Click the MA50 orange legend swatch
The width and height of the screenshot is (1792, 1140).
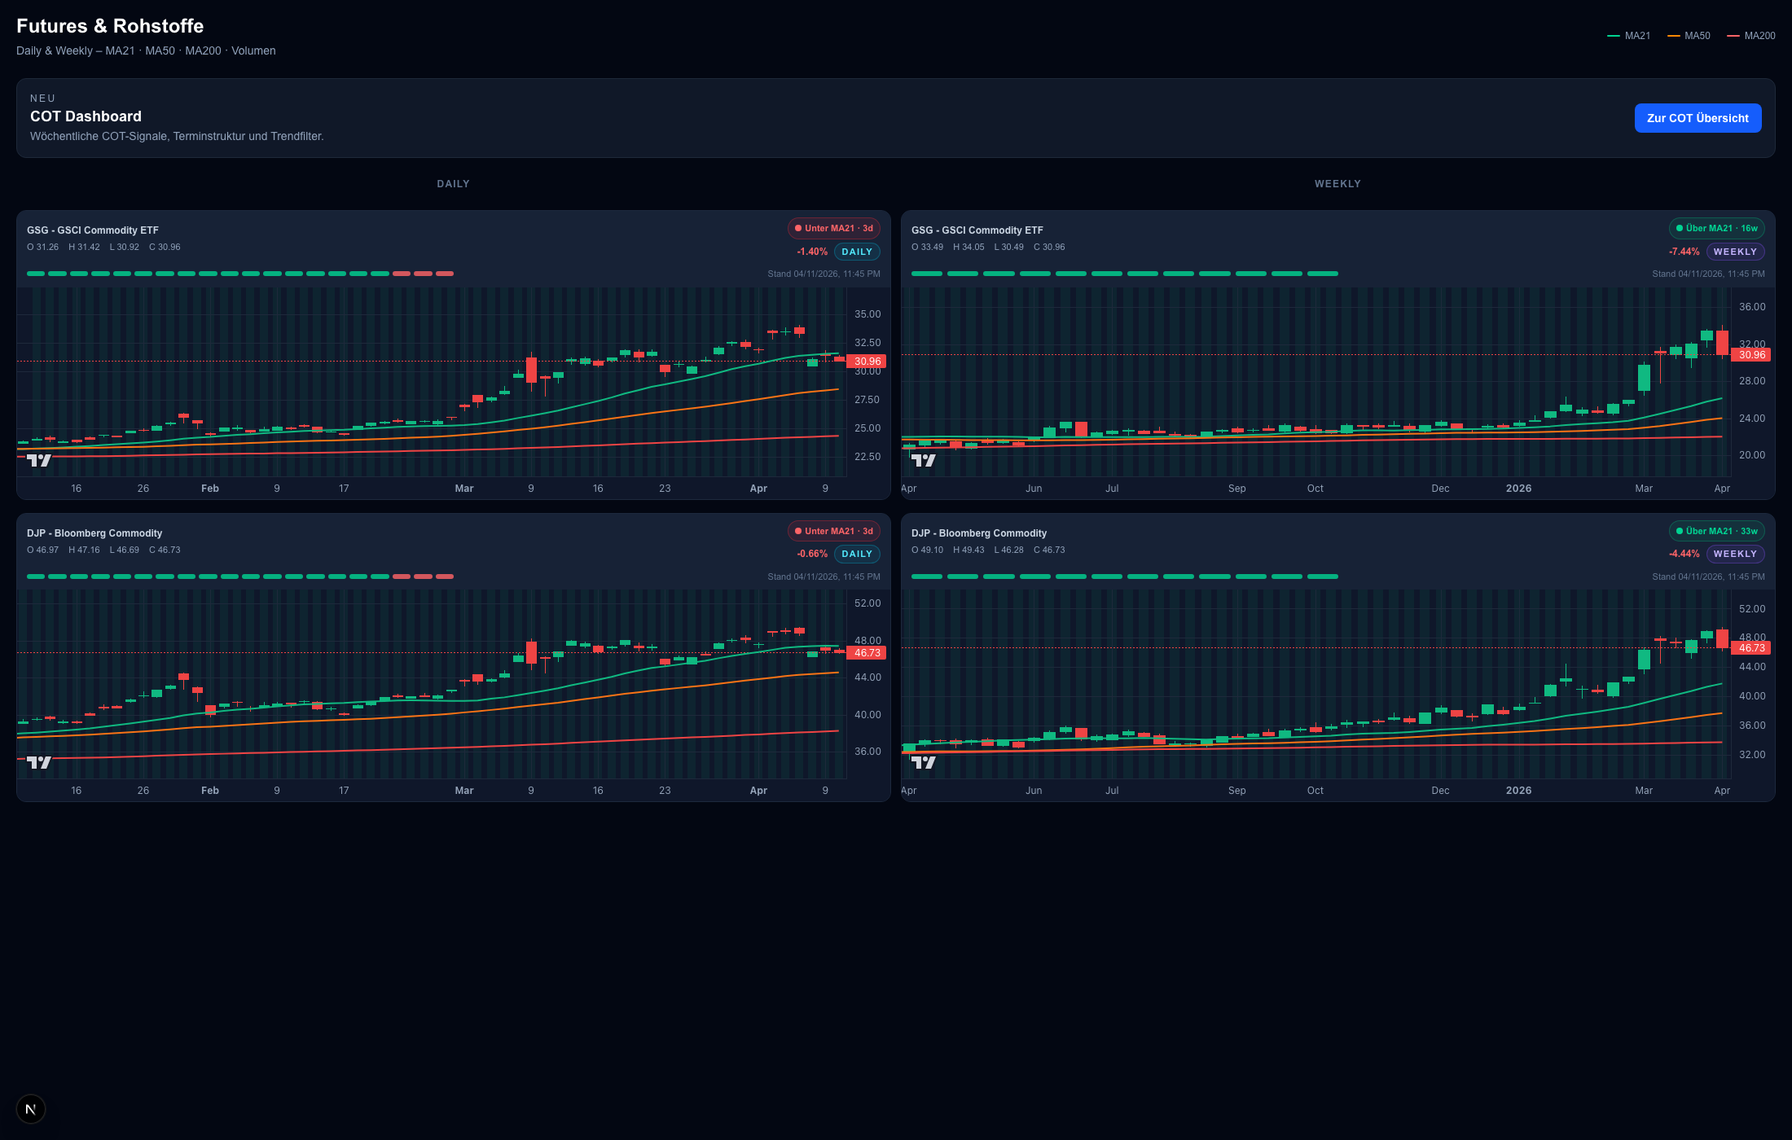[1673, 36]
